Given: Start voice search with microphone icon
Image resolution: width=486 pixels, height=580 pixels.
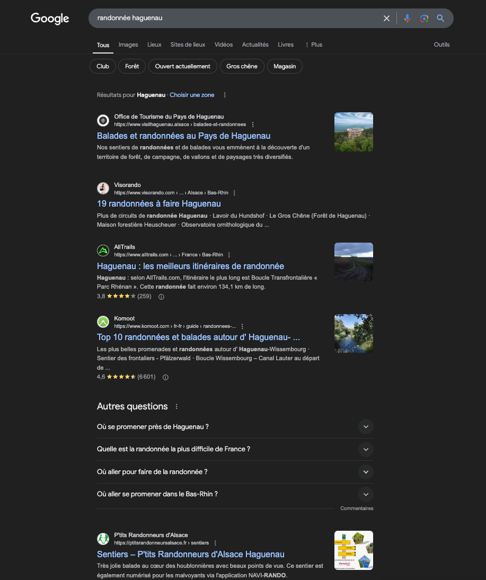Looking at the screenshot, I should coord(407,18).
